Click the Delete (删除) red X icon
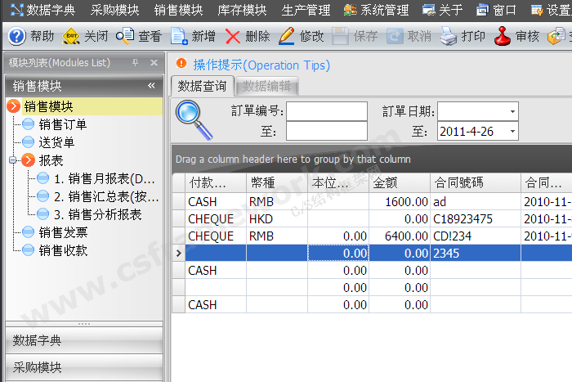 [x=233, y=37]
